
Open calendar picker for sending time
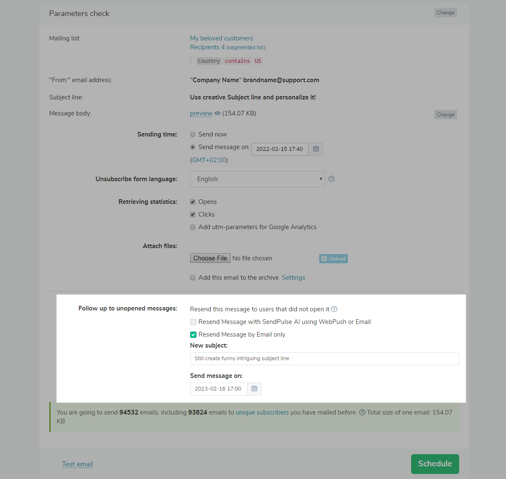tap(316, 149)
